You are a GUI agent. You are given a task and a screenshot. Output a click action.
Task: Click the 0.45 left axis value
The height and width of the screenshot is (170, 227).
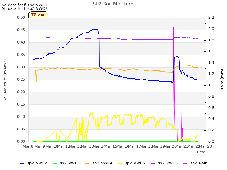(x=21, y=30)
